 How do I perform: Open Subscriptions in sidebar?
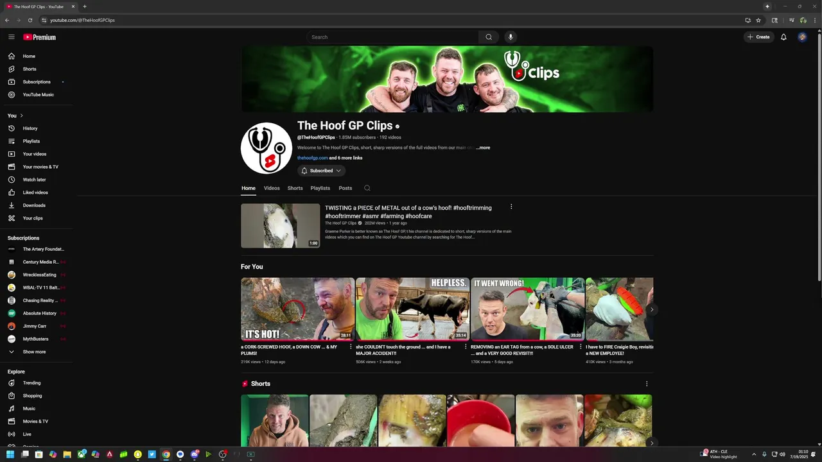pyautogui.click(x=36, y=82)
